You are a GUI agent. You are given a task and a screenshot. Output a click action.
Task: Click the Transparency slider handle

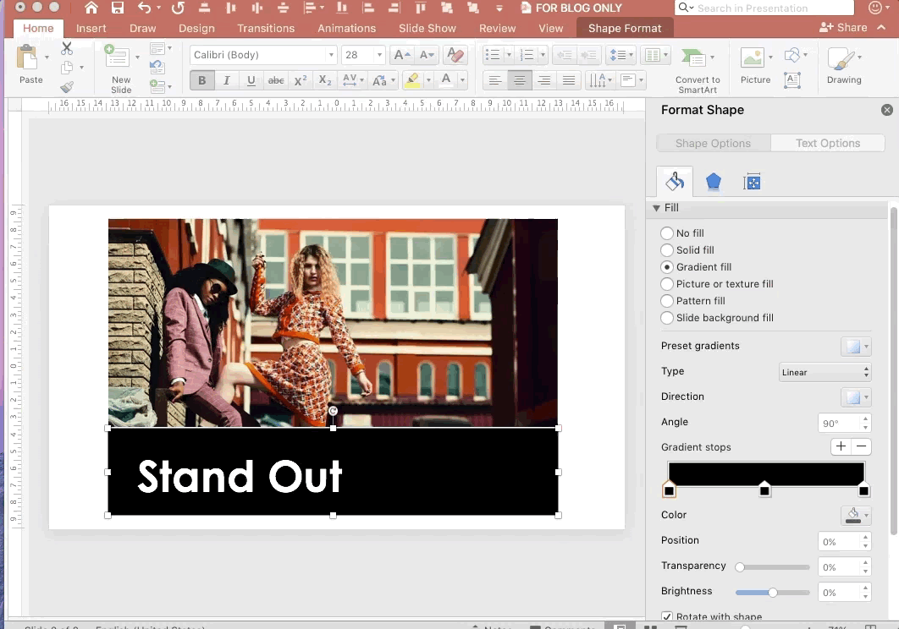coord(740,567)
